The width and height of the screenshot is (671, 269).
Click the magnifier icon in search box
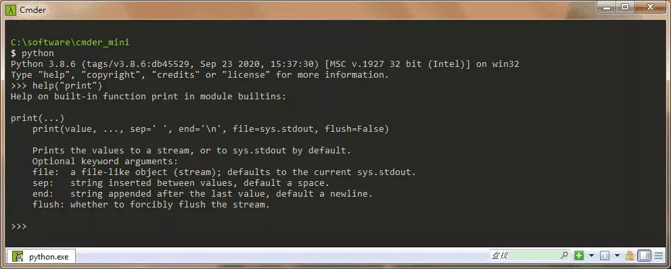565,255
